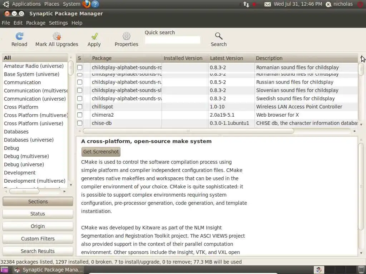Sort by the S status column header
366x274 pixels.
(80, 58)
